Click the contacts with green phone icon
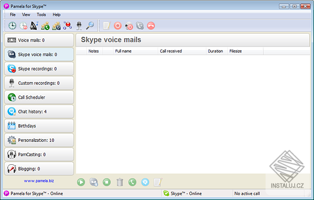 (45, 26)
